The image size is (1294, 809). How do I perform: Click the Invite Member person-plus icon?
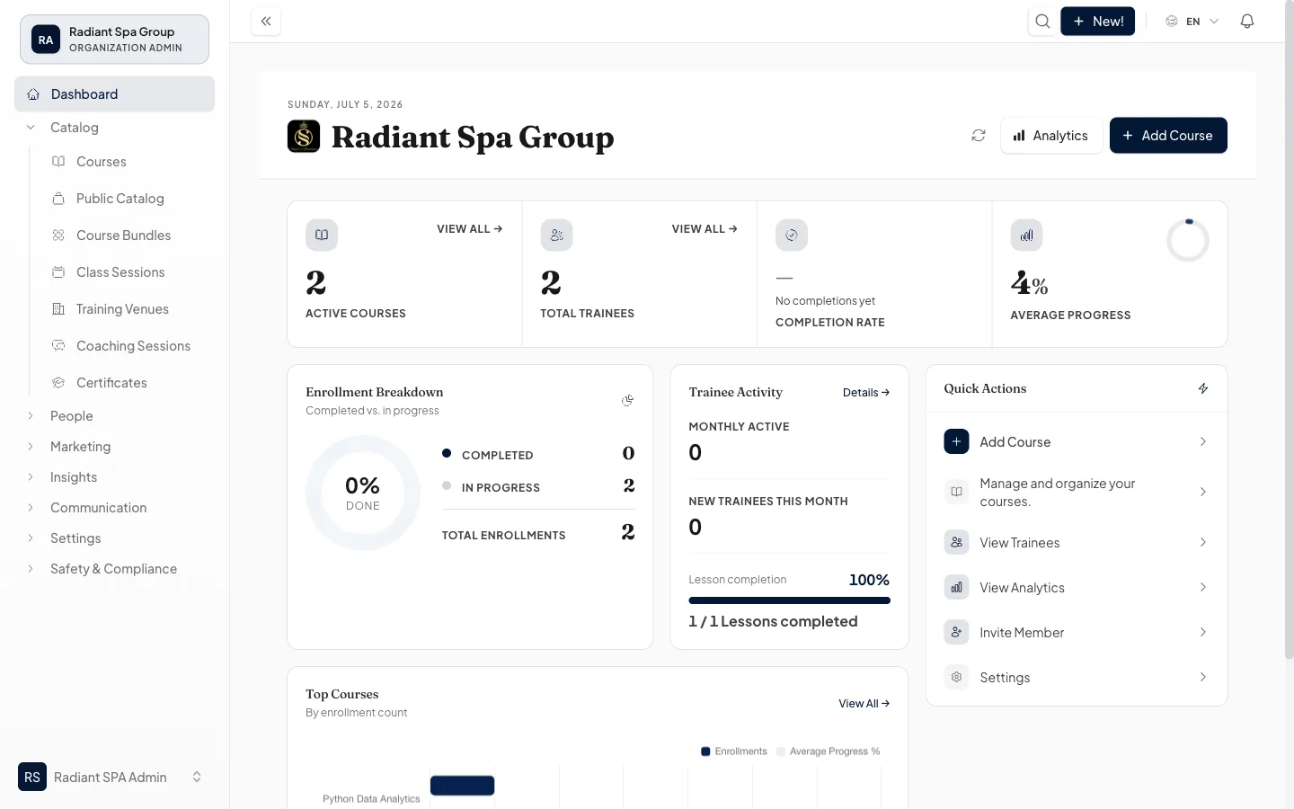tap(956, 632)
